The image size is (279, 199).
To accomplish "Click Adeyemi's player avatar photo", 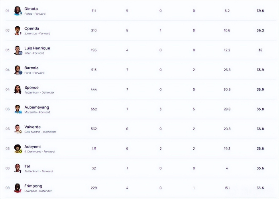I will 18,148.
